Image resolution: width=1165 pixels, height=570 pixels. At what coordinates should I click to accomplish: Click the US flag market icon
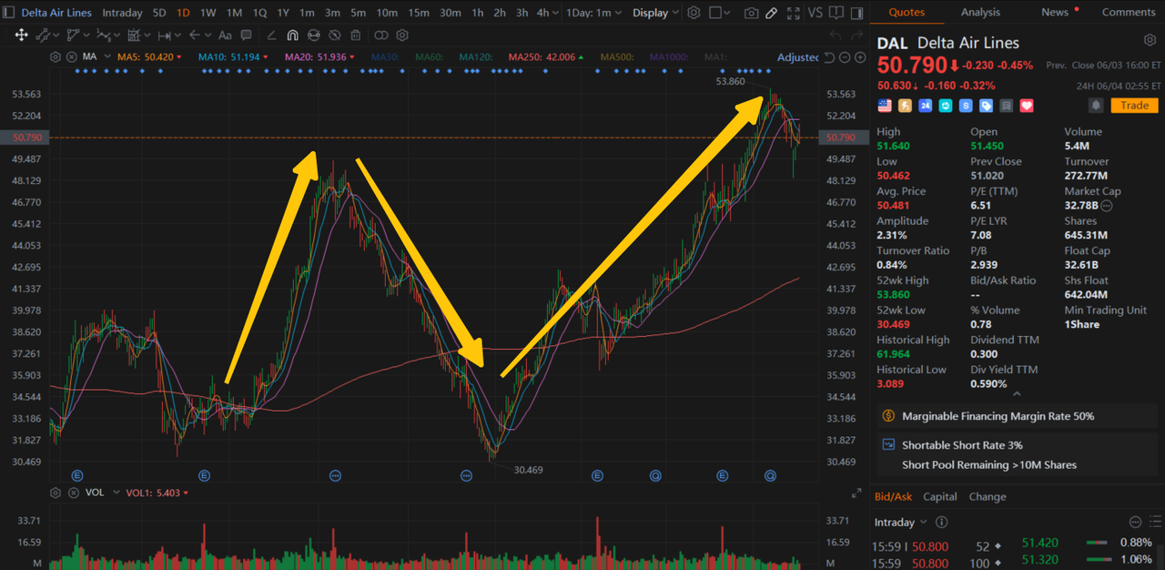(x=884, y=106)
